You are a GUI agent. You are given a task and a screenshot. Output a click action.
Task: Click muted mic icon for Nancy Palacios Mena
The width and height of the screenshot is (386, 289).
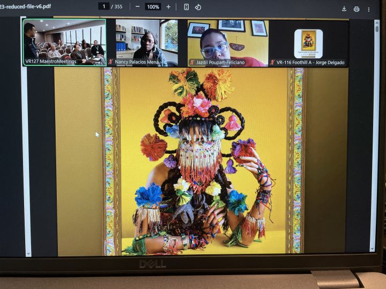(x=111, y=62)
